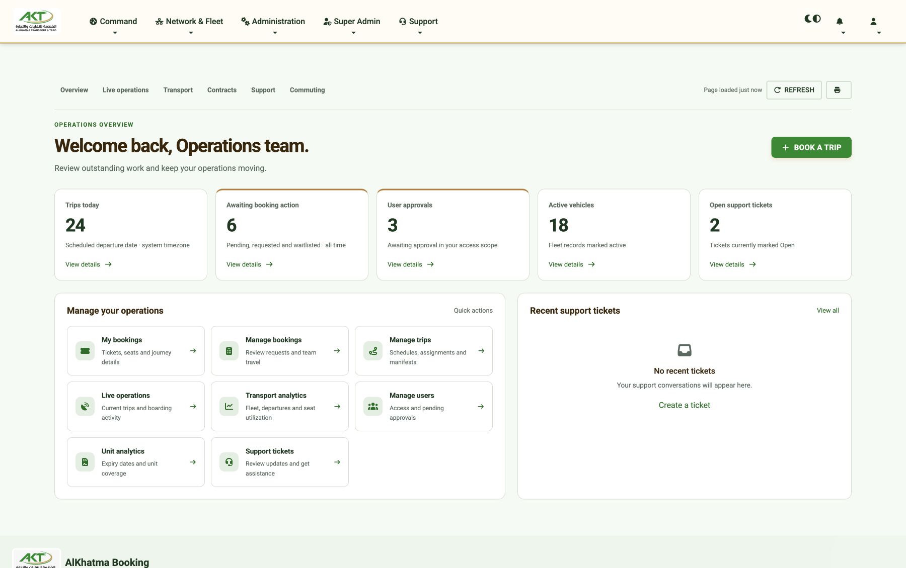Click the Live operations radar icon
906x568 pixels.
click(x=85, y=406)
